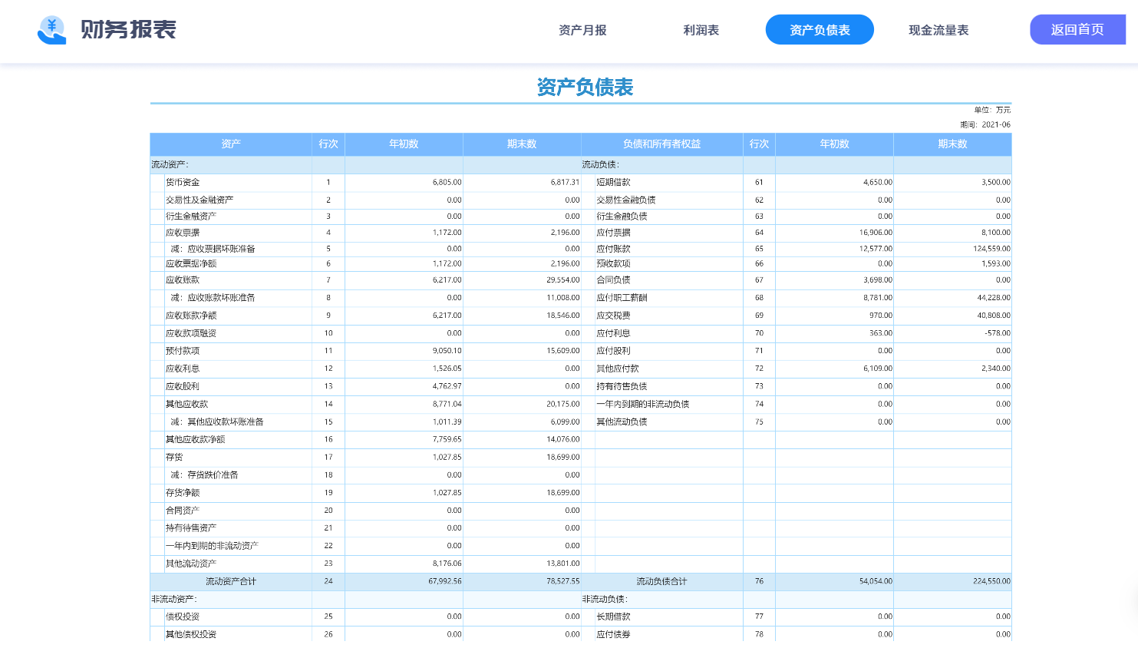Click 减：应收票据坏账准备 row label
Image resolution: width=1138 pixels, height=648 pixels.
(213, 249)
